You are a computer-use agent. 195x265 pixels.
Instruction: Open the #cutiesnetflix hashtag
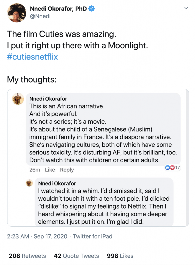click(x=32, y=57)
